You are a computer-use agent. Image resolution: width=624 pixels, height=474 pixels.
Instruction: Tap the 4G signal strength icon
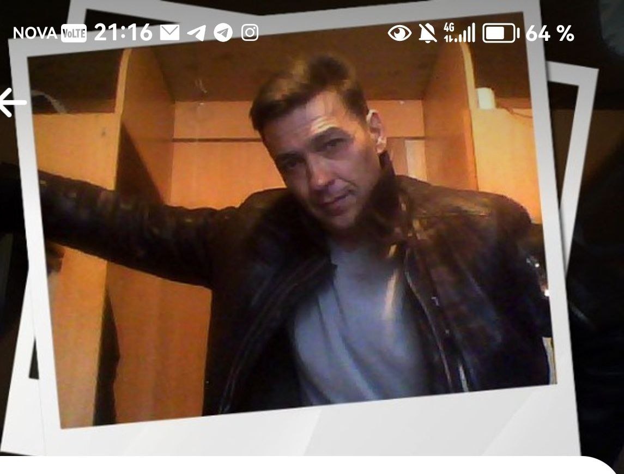pyautogui.click(x=459, y=33)
